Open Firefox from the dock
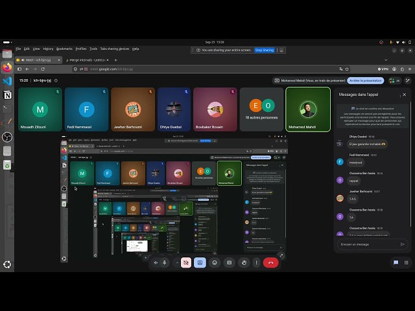Screen dimensions: 415x311 7,67
